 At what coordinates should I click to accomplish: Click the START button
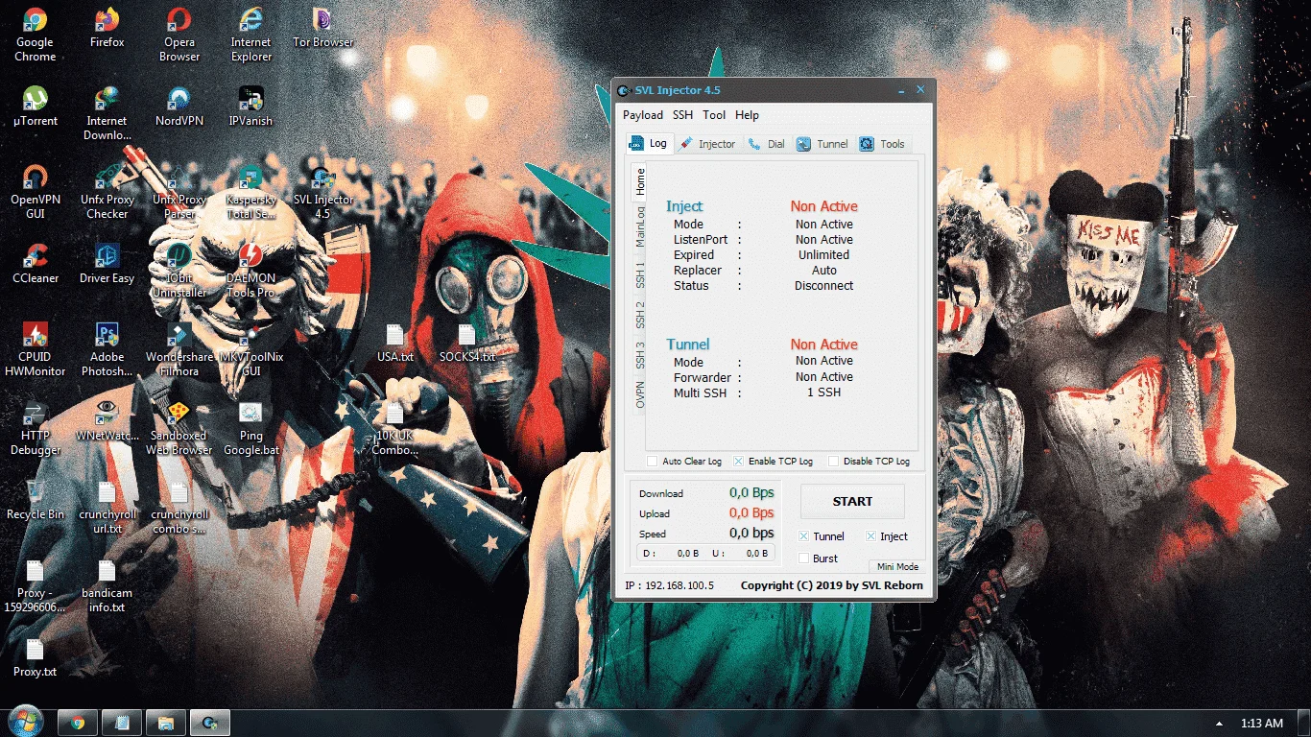(x=852, y=501)
